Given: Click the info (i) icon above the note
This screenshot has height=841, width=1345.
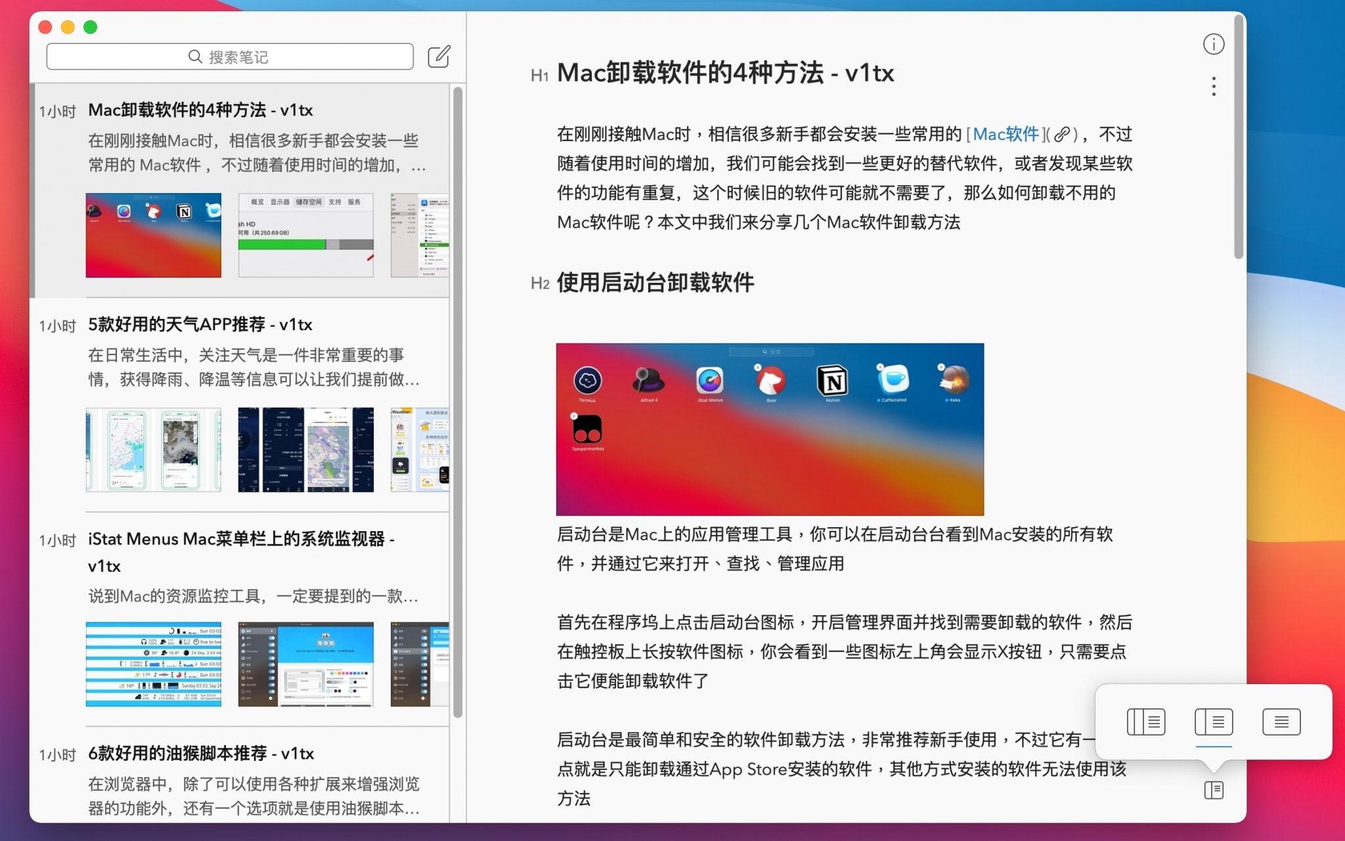Looking at the screenshot, I should [x=1214, y=45].
